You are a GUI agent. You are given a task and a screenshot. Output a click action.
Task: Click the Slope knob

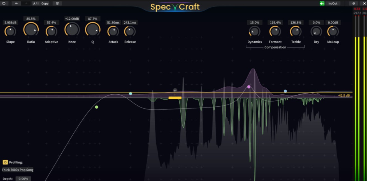pos(10,31)
